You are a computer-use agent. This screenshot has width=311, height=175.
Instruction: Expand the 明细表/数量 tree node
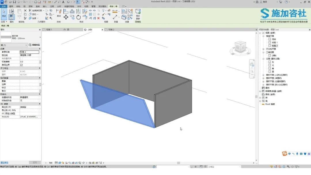(x=260, y=91)
